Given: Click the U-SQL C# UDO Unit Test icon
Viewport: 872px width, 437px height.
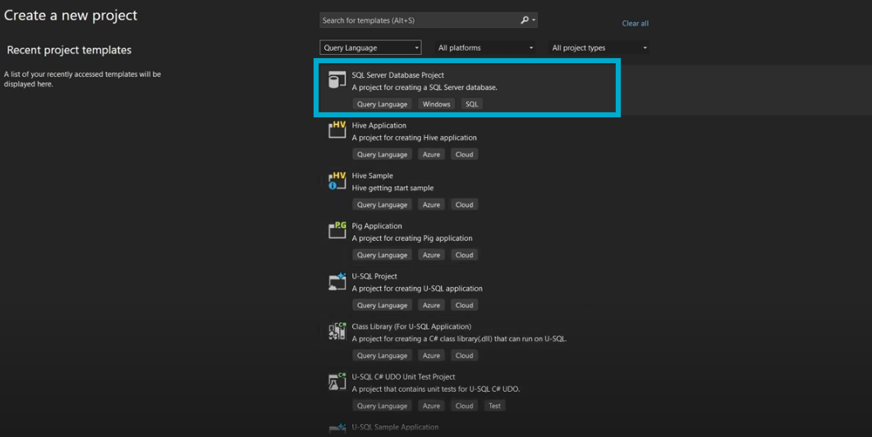Looking at the screenshot, I should click(337, 381).
